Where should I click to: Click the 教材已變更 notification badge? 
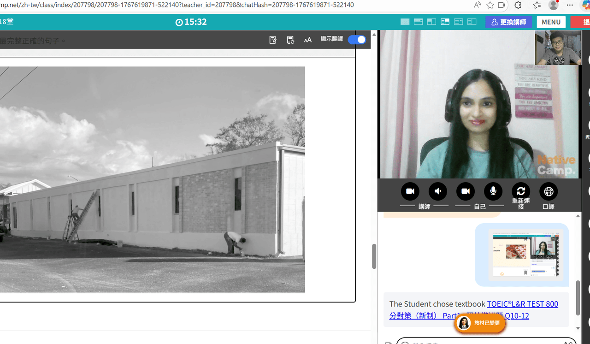tap(480, 323)
